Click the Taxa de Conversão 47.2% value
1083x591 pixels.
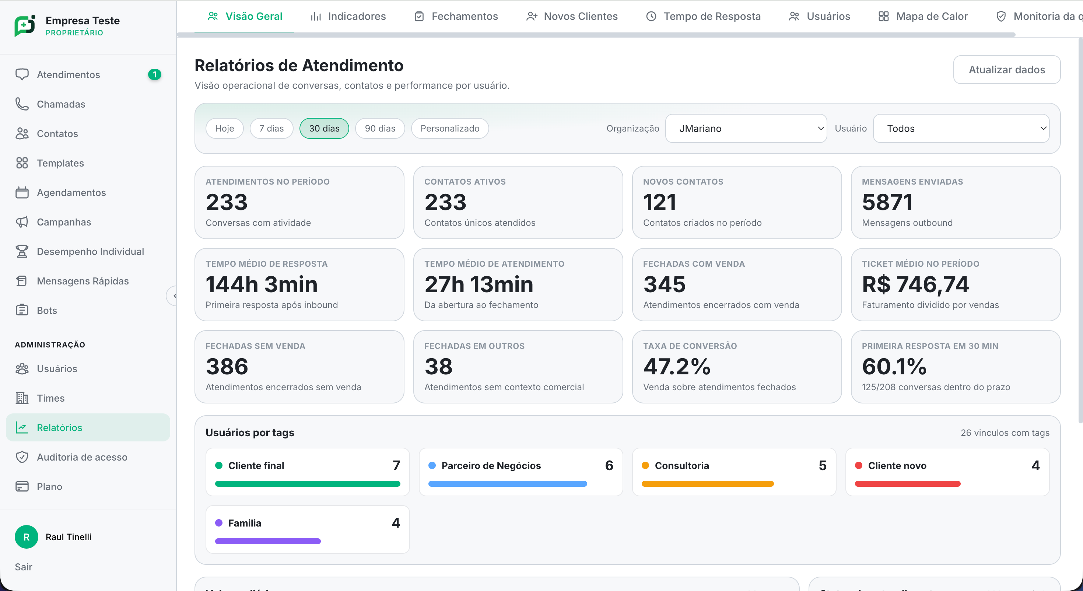(x=677, y=366)
